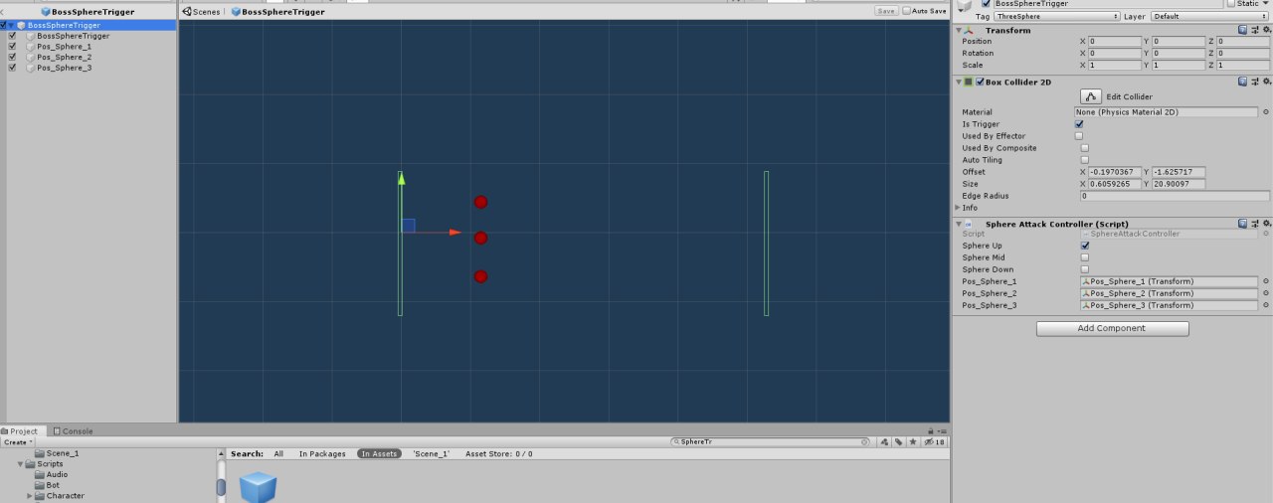The image size is (1273, 503).
Task: Toggle Used By Composite checkbox
Action: [1084, 148]
